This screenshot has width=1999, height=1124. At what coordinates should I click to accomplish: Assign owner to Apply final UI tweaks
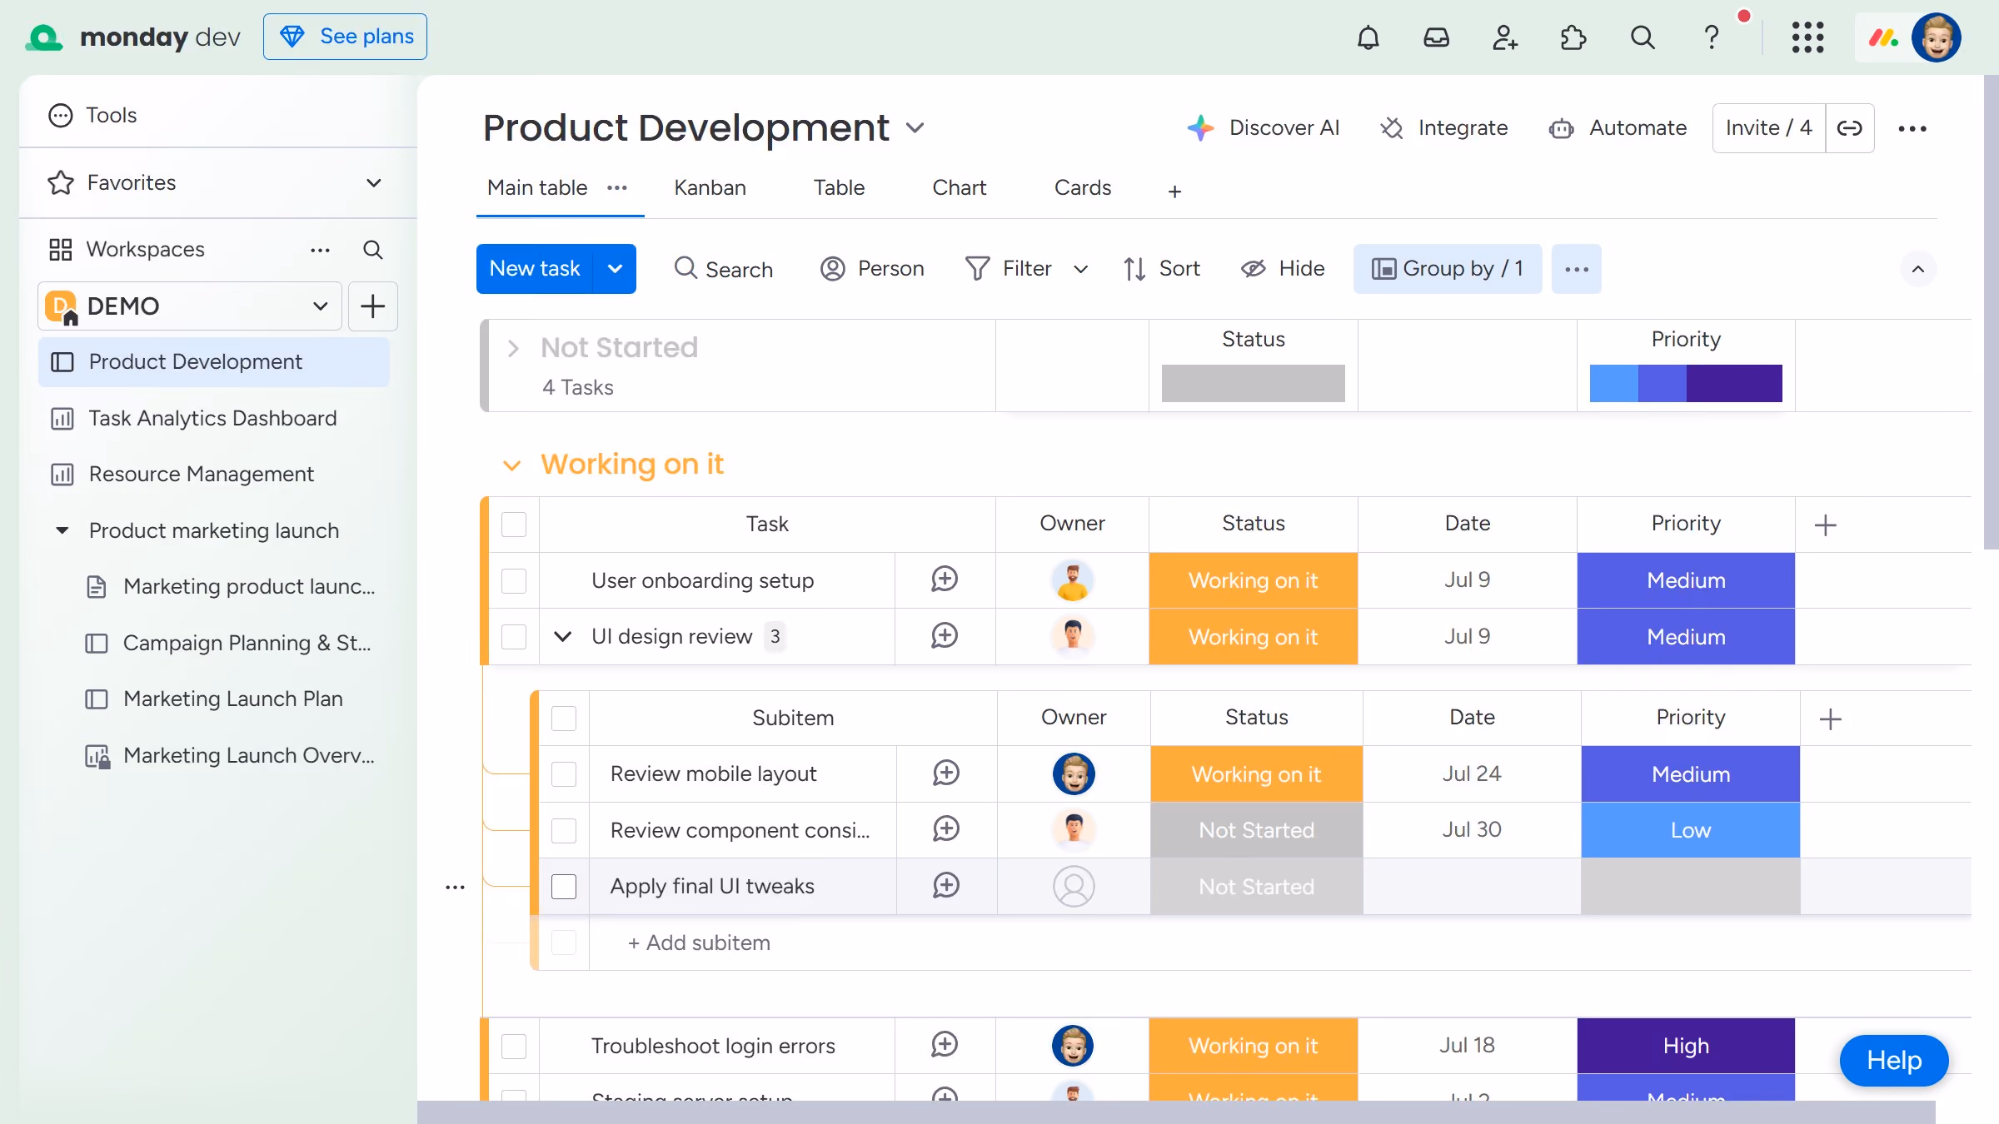coord(1074,887)
